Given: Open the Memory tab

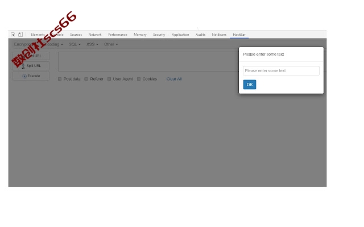Looking at the screenshot, I should [140, 35].
